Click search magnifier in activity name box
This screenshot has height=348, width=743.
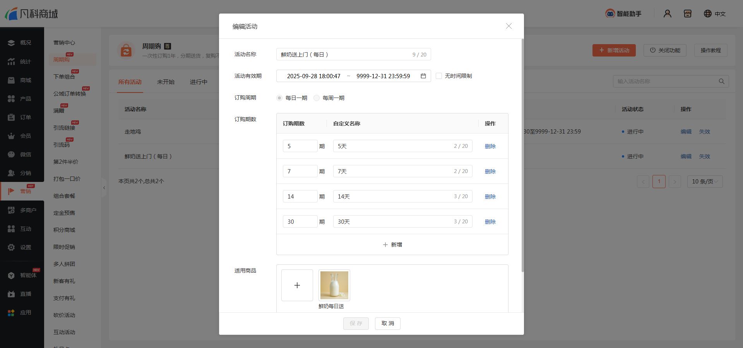click(721, 81)
